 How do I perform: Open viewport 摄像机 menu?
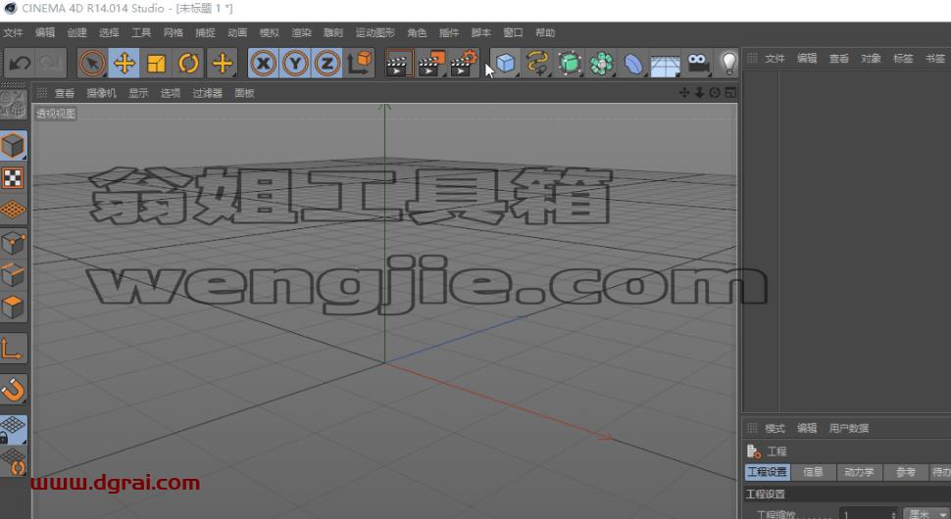tap(101, 93)
